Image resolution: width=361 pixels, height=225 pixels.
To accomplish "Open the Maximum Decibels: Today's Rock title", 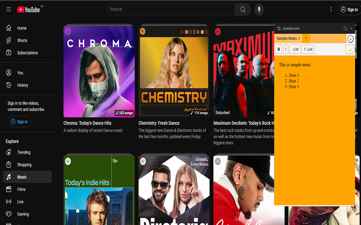I will coord(244,123).
